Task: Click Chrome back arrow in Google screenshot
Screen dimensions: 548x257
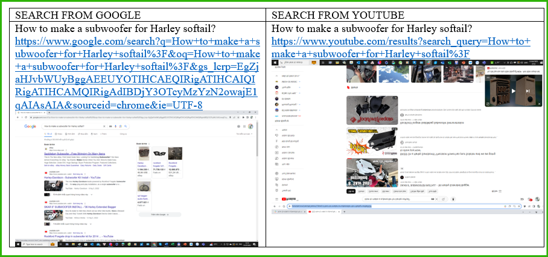Action: click(x=18, y=118)
